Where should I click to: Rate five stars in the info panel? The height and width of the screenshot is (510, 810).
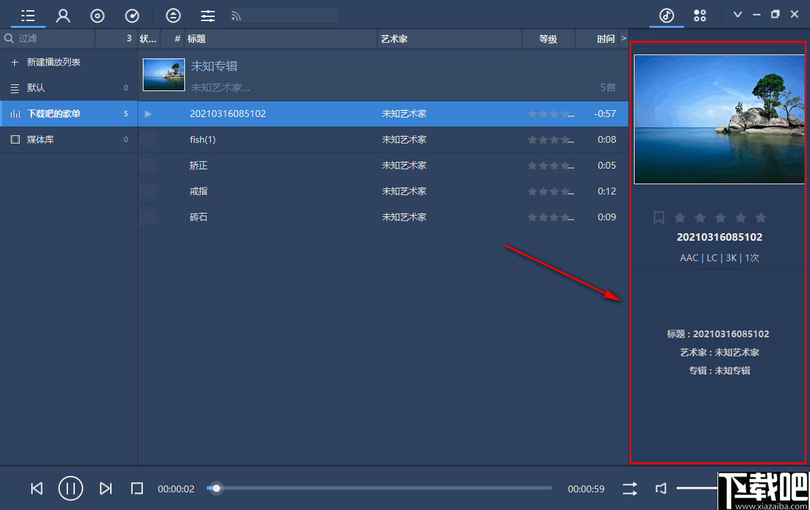click(760, 218)
